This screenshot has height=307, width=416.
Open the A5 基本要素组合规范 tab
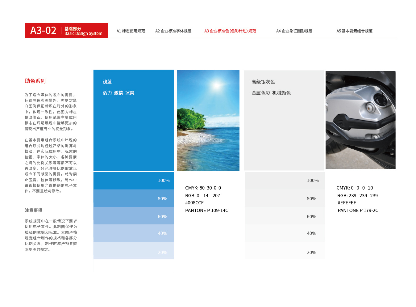coord(354,31)
